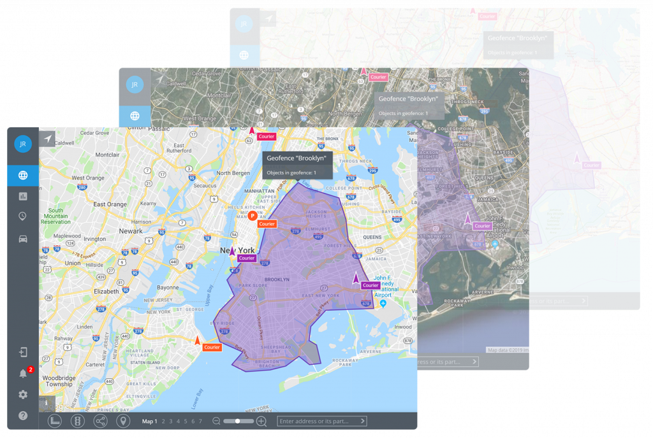Click the zoom out magnifier button
653x438 pixels.
[216, 421]
